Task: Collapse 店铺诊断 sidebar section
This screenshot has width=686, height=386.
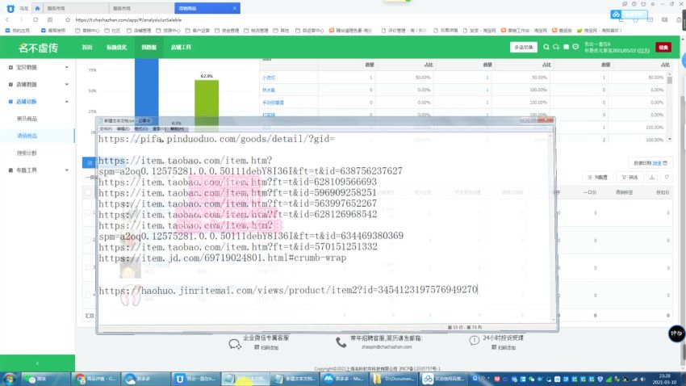Action: click(38, 102)
